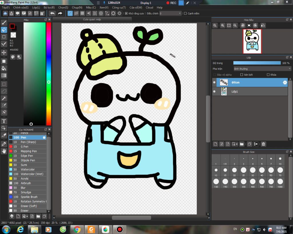Zoom in using the navigator panel
Image resolution: width=293 pixels, height=234 pixels.
(223, 25)
